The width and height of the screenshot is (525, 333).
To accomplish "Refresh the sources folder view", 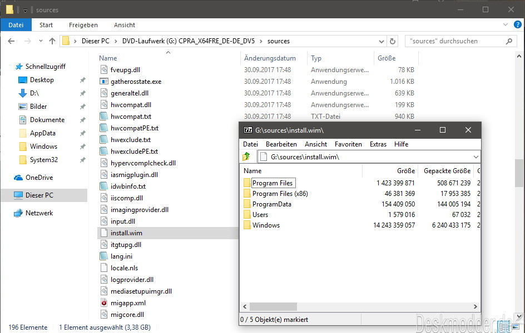I will coord(393,41).
